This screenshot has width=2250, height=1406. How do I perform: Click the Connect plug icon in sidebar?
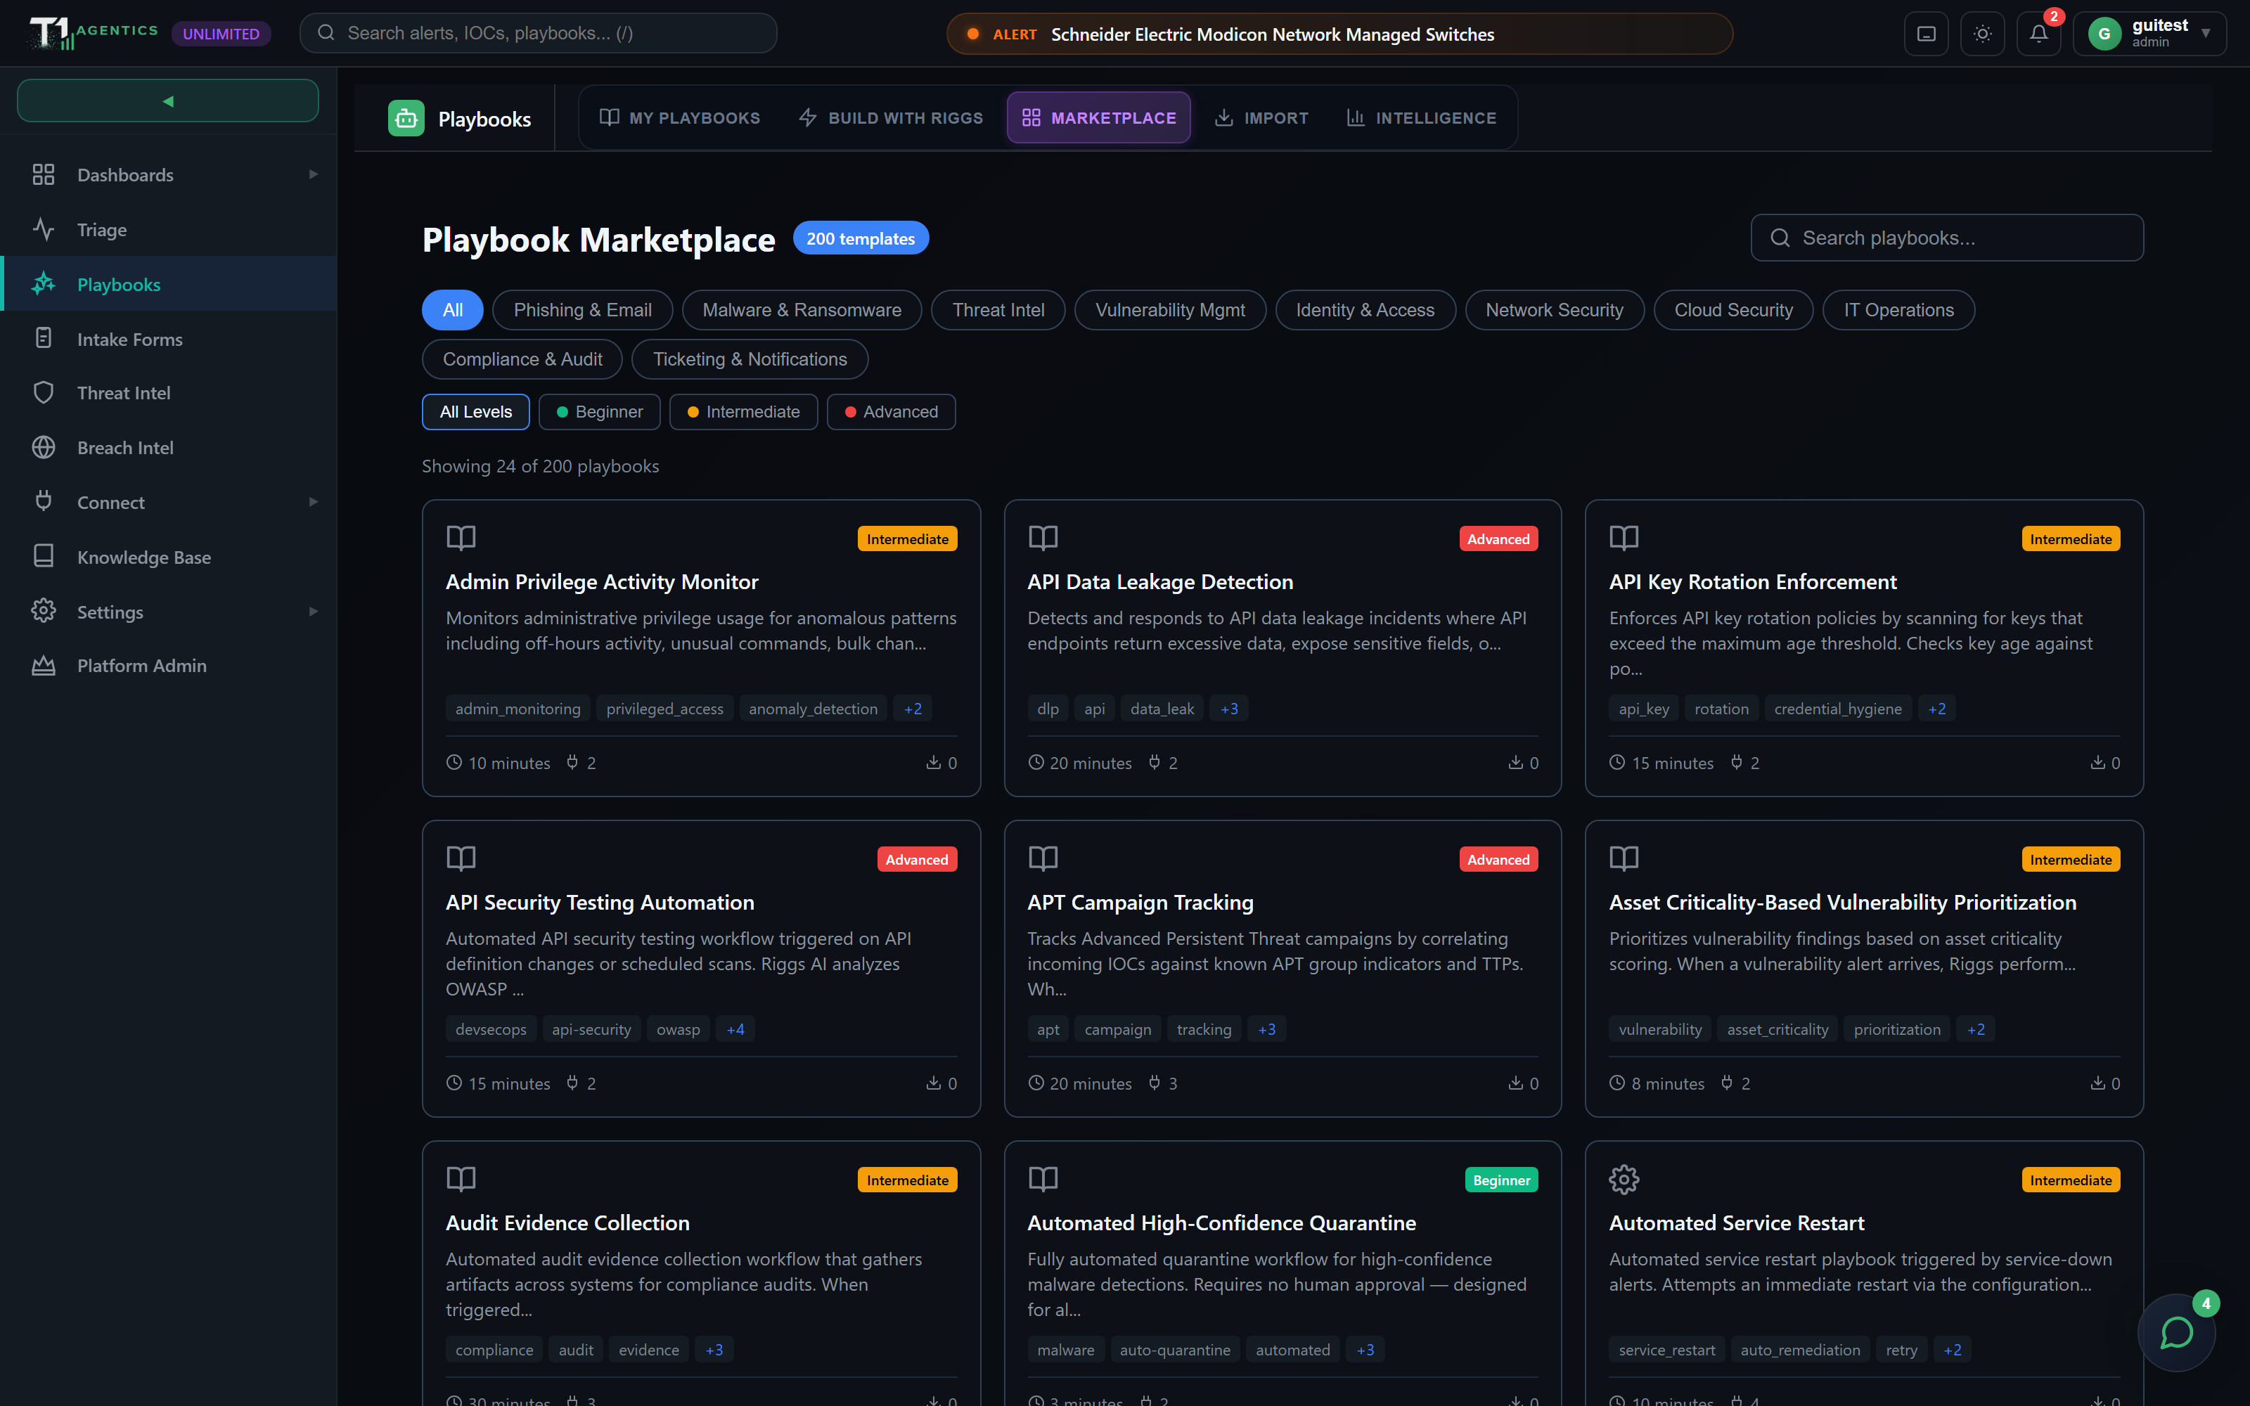44,502
